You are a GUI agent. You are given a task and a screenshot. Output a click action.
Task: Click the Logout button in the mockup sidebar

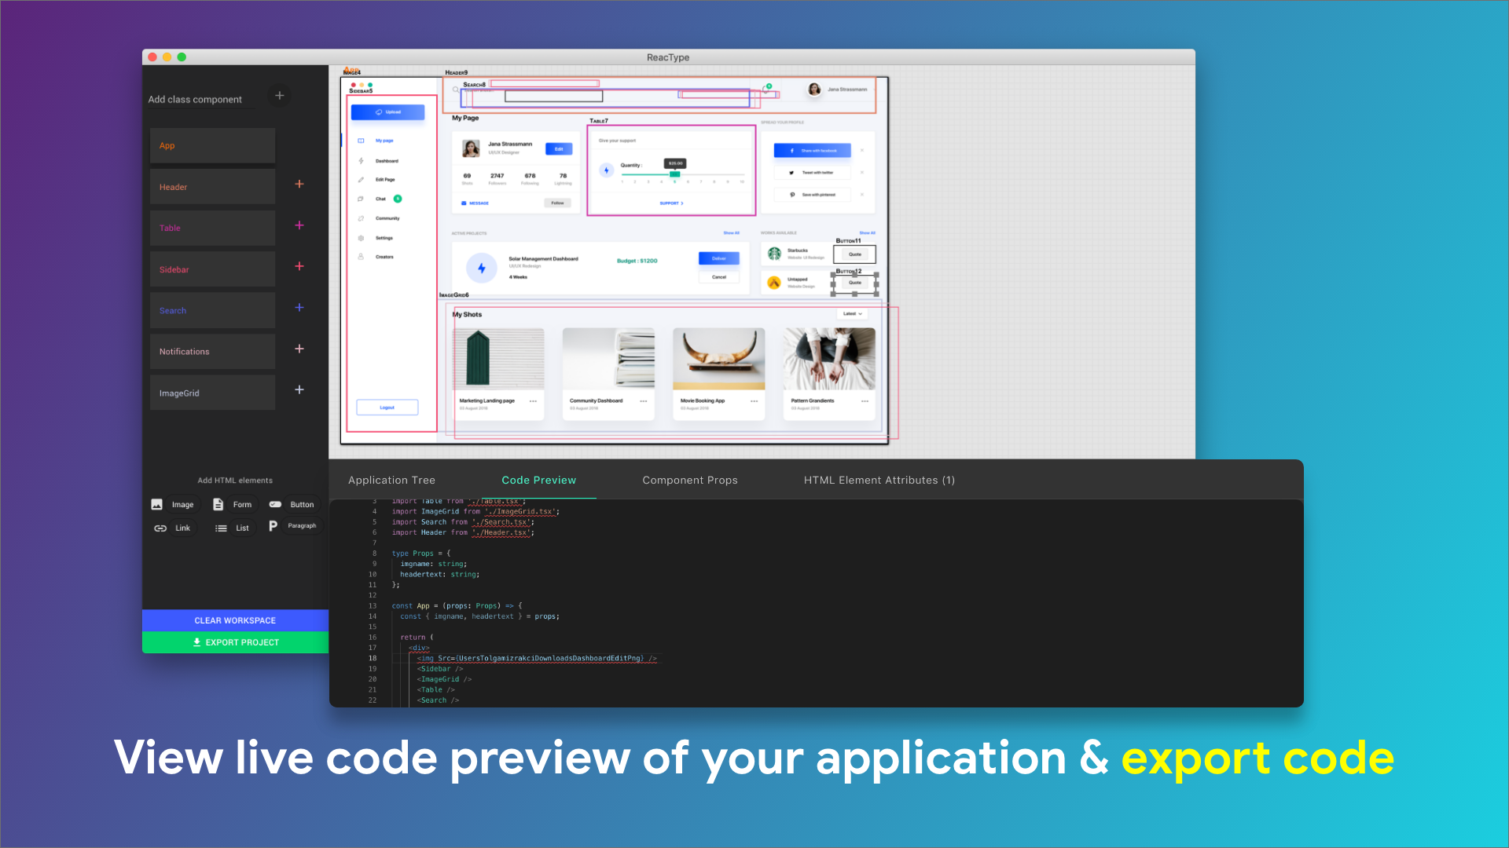click(387, 408)
